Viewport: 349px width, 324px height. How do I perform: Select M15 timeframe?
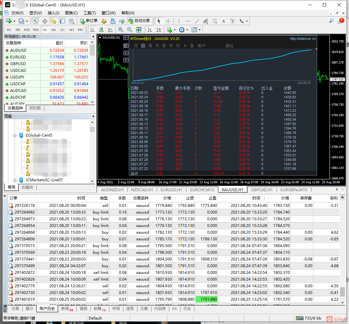click(x=27, y=30)
